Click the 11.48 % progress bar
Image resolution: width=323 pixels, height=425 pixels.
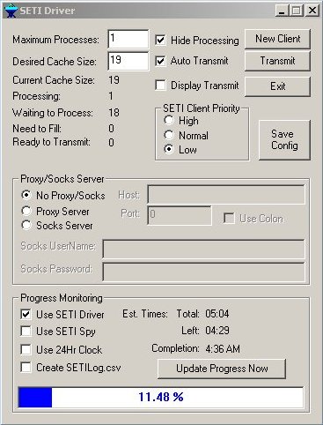161,398
